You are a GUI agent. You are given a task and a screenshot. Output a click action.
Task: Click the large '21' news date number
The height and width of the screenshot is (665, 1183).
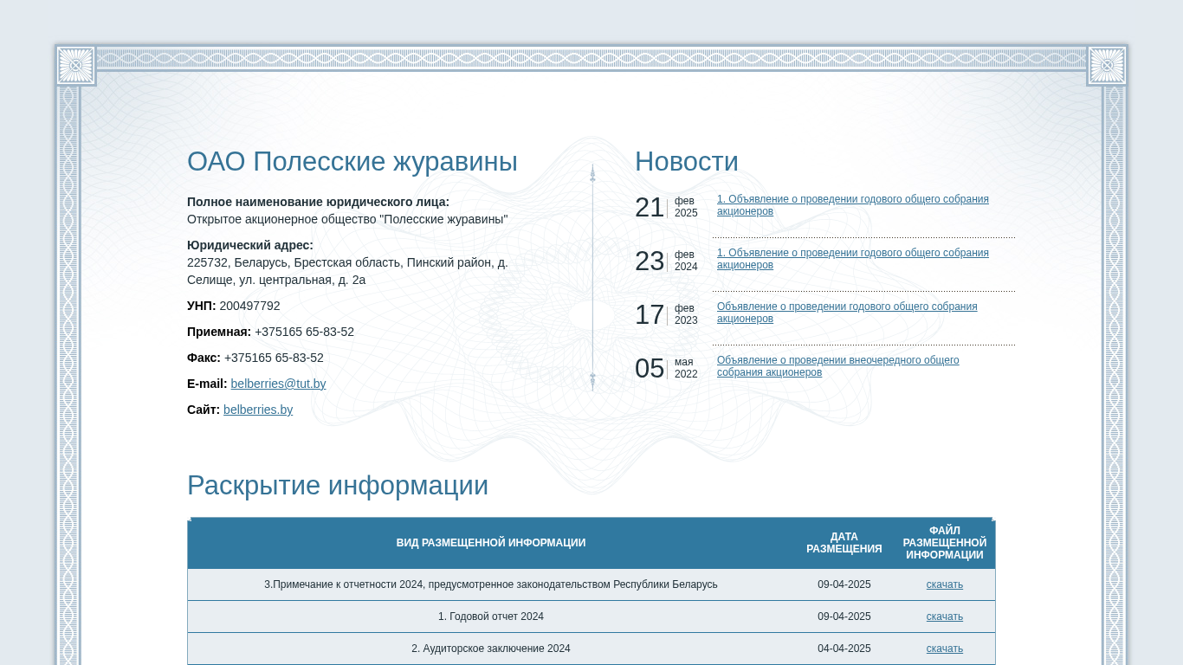click(x=650, y=208)
